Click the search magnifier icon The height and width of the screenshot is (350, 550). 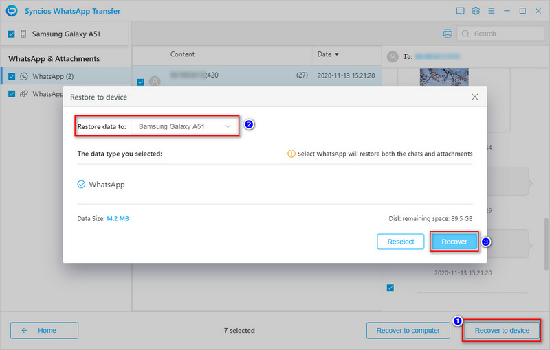click(x=465, y=34)
